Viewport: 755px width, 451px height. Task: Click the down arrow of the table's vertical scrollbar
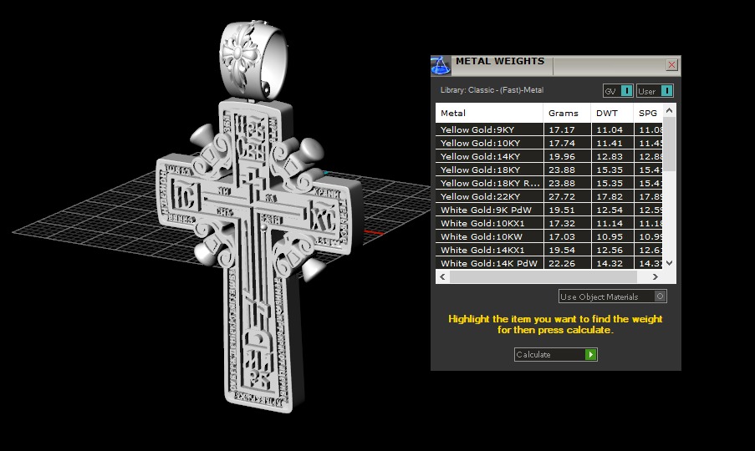[669, 263]
